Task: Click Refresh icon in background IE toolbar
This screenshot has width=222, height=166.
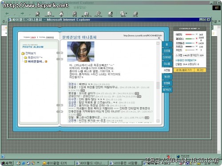Action: (49, 14)
